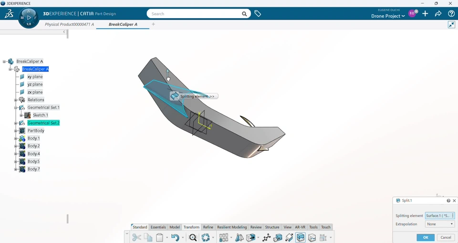Image resolution: width=458 pixels, height=243 pixels.
Task: Select the Pattern grid icon
Action: click(x=223, y=237)
